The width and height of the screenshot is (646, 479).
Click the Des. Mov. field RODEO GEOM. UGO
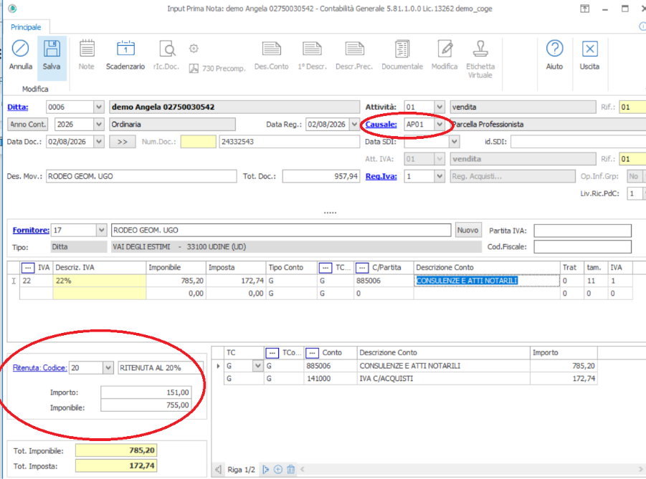(x=141, y=176)
